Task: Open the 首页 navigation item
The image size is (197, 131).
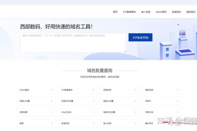Action: tap(115, 12)
